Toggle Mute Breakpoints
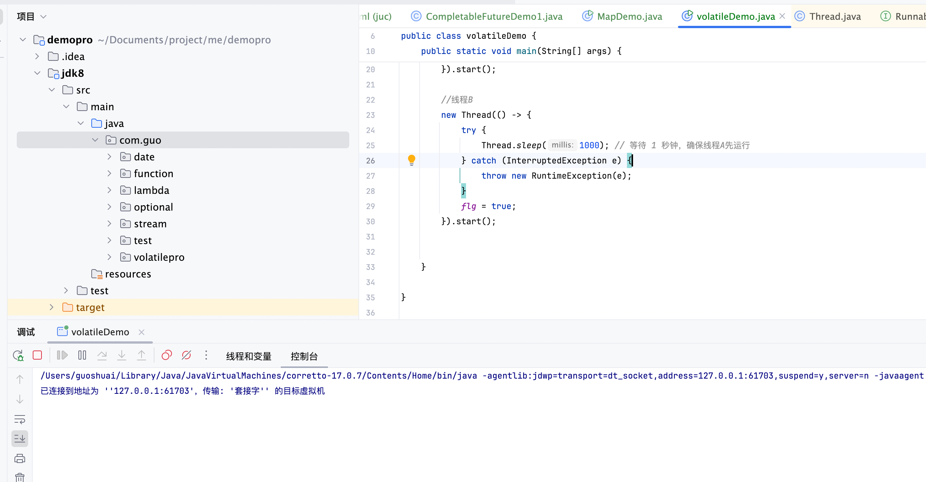 point(186,355)
